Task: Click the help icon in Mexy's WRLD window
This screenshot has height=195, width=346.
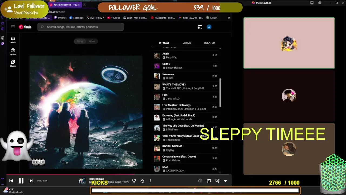Action: (320, 3)
